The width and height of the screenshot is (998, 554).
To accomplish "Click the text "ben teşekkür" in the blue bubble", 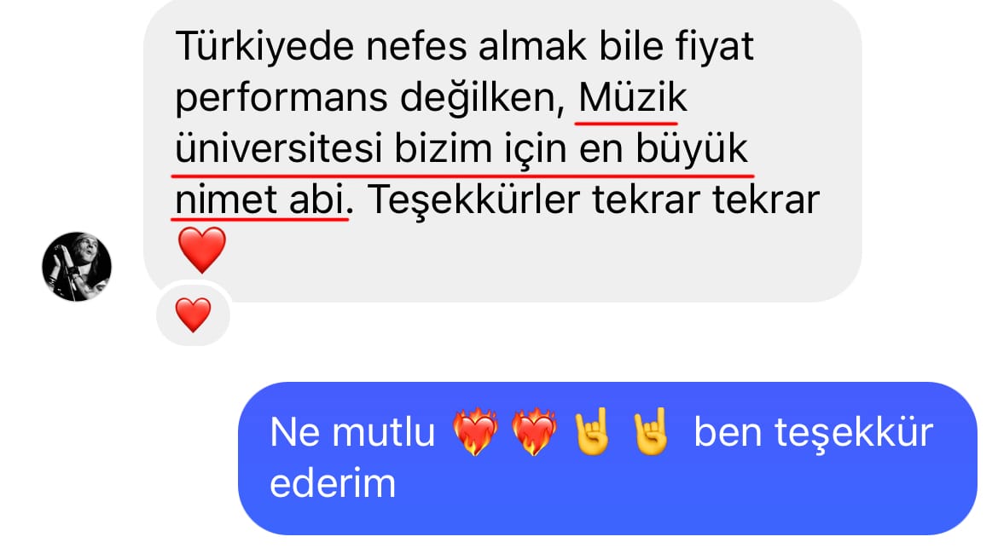I will point(814,432).
